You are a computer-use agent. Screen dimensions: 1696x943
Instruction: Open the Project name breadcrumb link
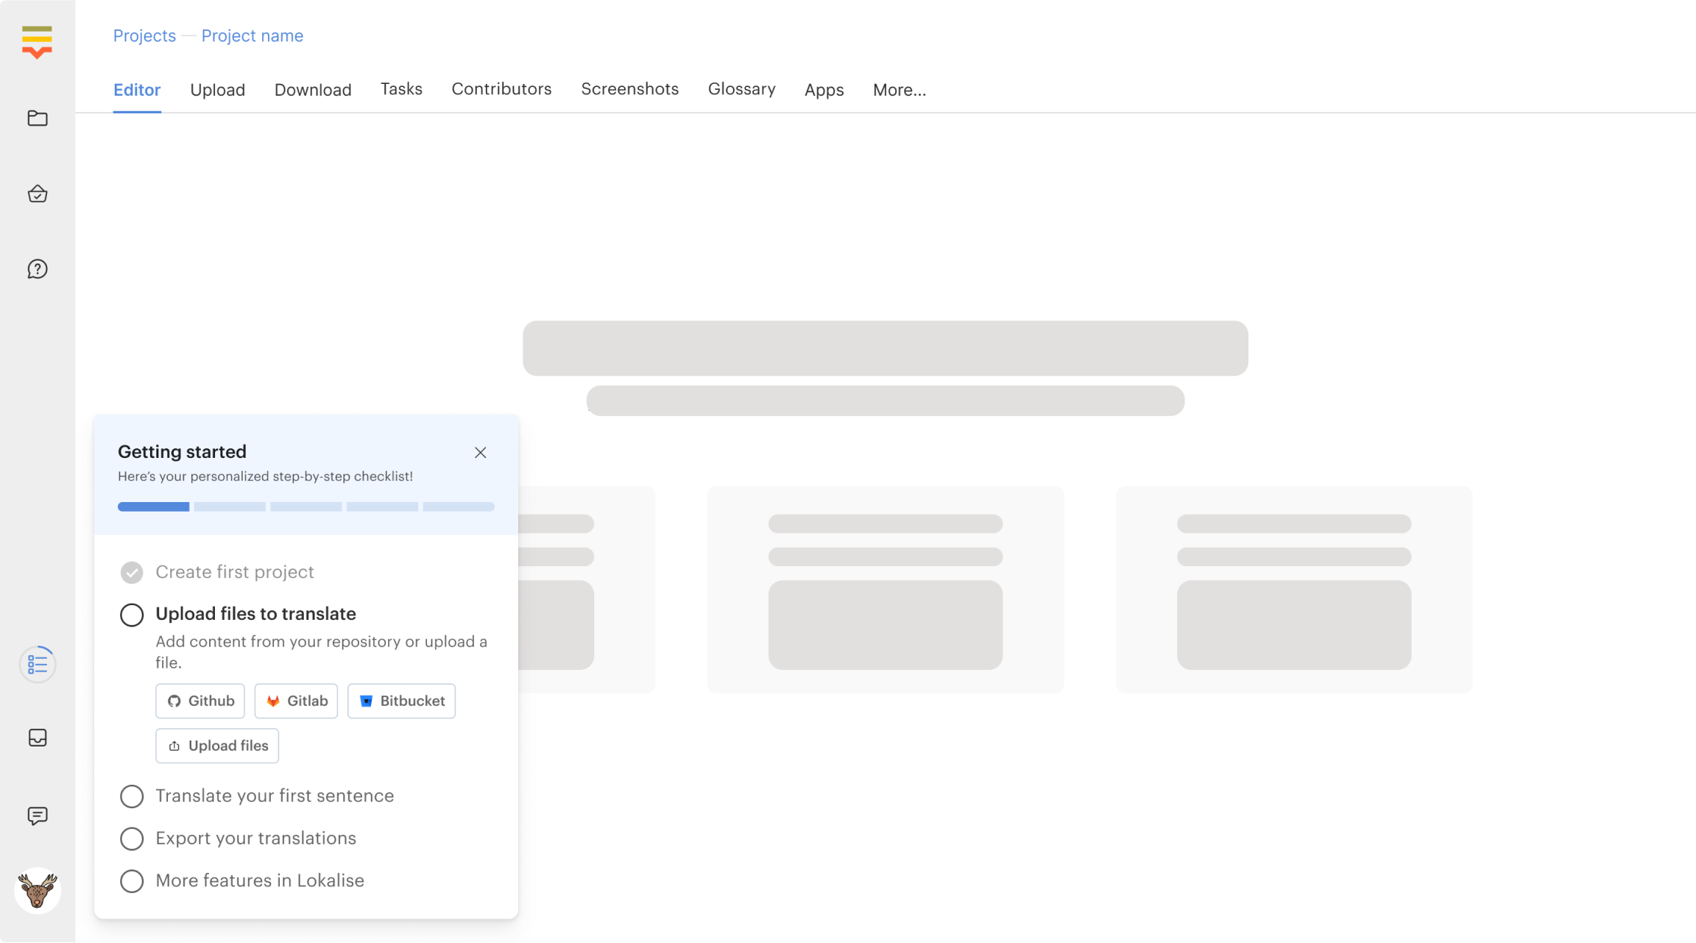[x=252, y=35]
